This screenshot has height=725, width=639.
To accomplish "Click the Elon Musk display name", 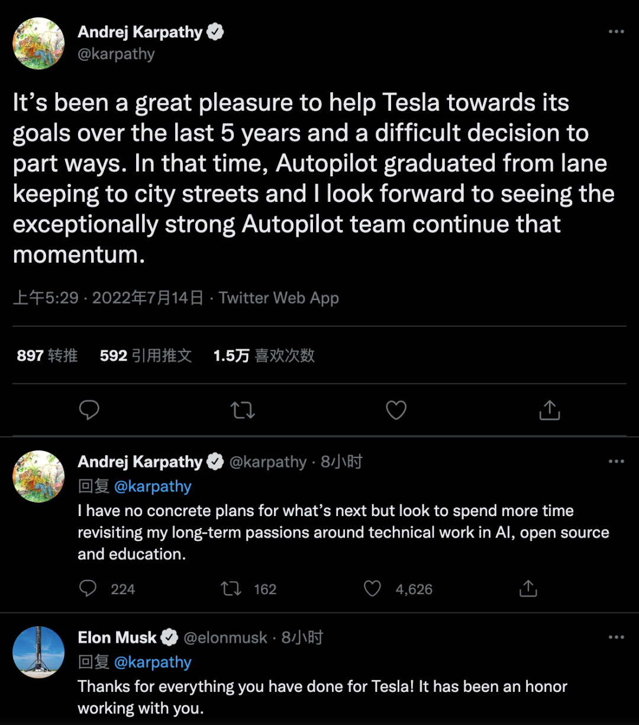I will click(x=117, y=637).
